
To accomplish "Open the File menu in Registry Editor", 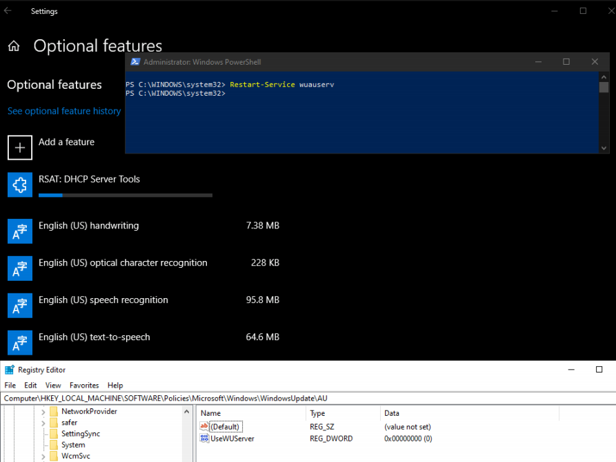I will (10, 385).
